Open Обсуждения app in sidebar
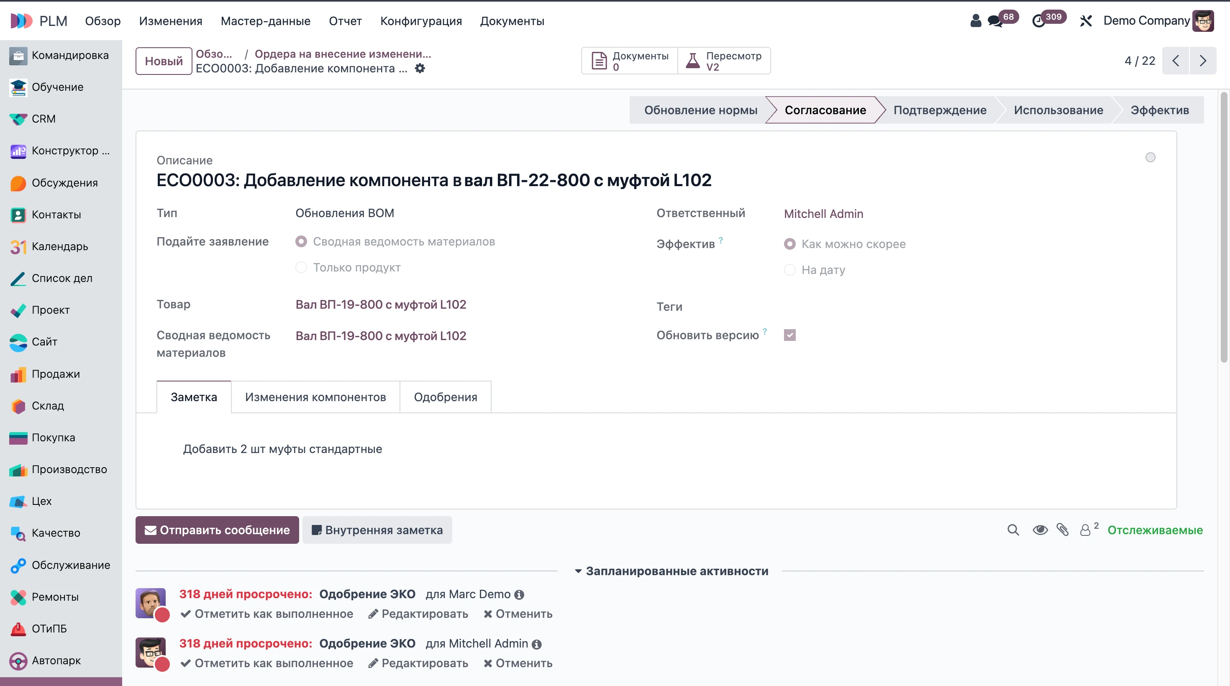The height and width of the screenshot is (686, 1230). coord(61,183)
